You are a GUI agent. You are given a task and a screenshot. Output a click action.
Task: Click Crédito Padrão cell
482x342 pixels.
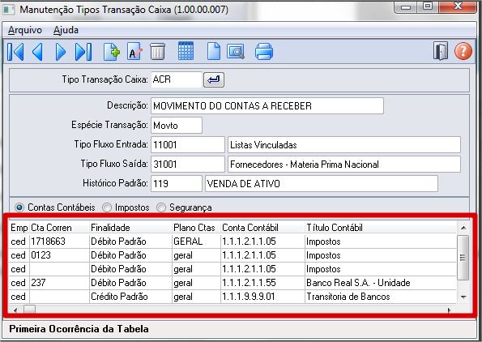(130, 297)
